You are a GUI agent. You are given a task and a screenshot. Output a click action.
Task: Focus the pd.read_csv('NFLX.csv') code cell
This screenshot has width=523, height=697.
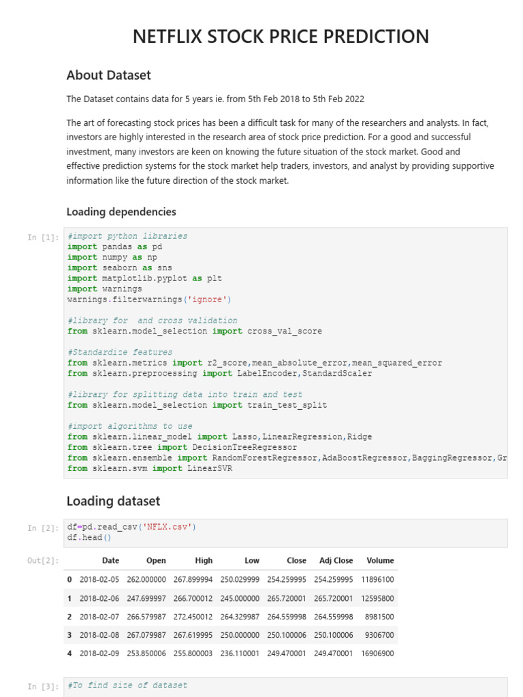(x=285, y=533)
